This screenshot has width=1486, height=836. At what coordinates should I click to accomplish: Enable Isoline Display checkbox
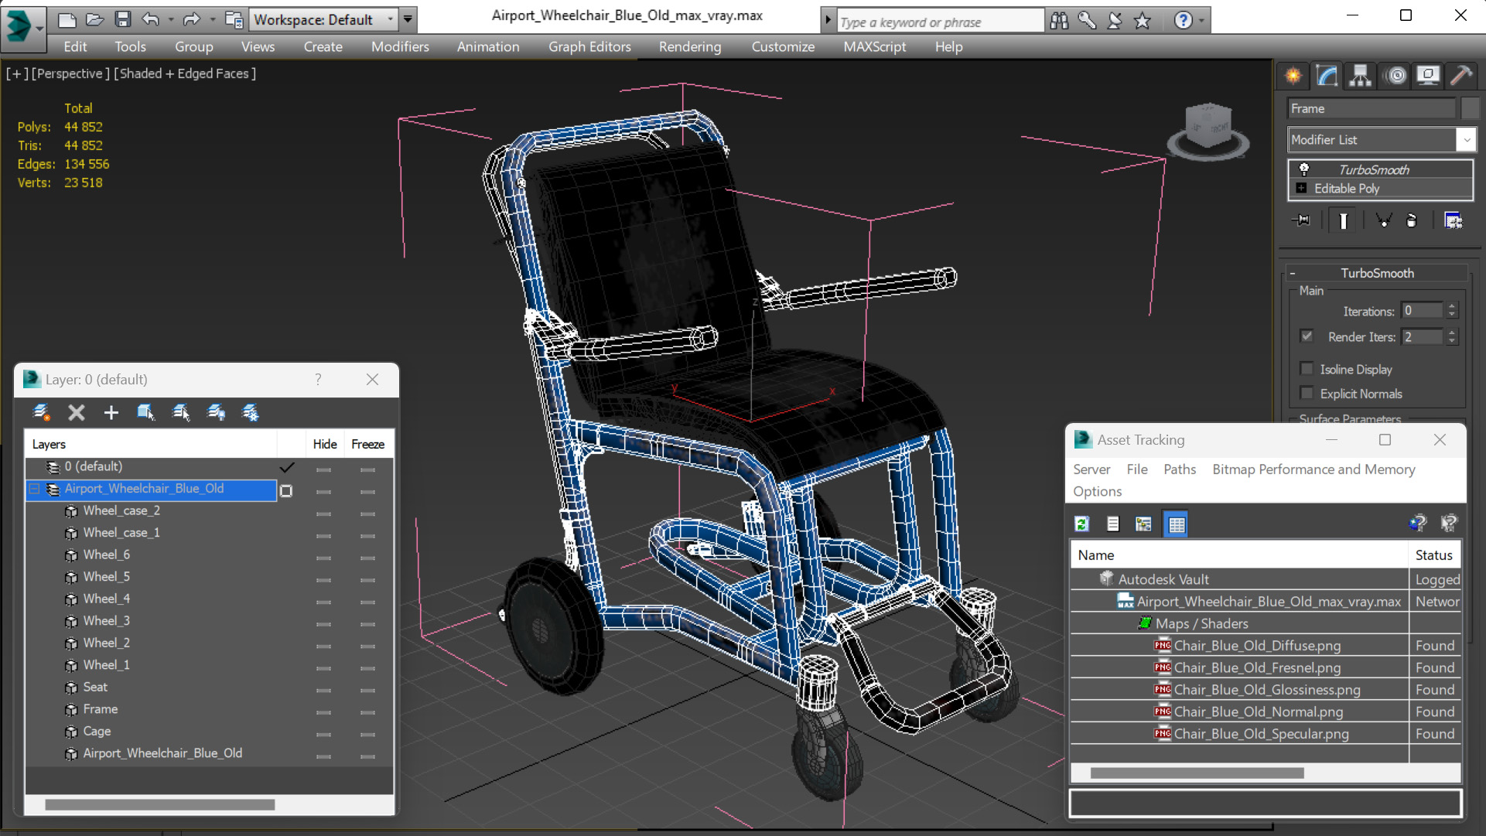click(1307, 369)
